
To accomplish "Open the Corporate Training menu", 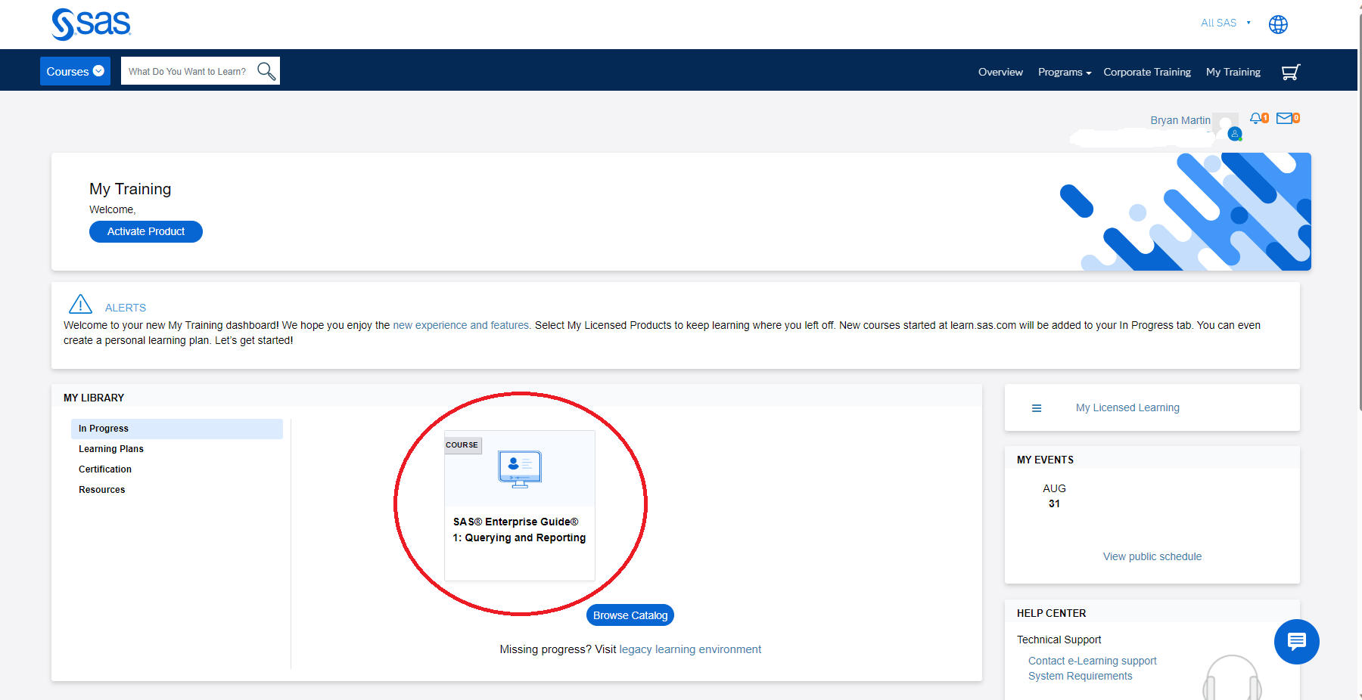I will [1147, 72].
